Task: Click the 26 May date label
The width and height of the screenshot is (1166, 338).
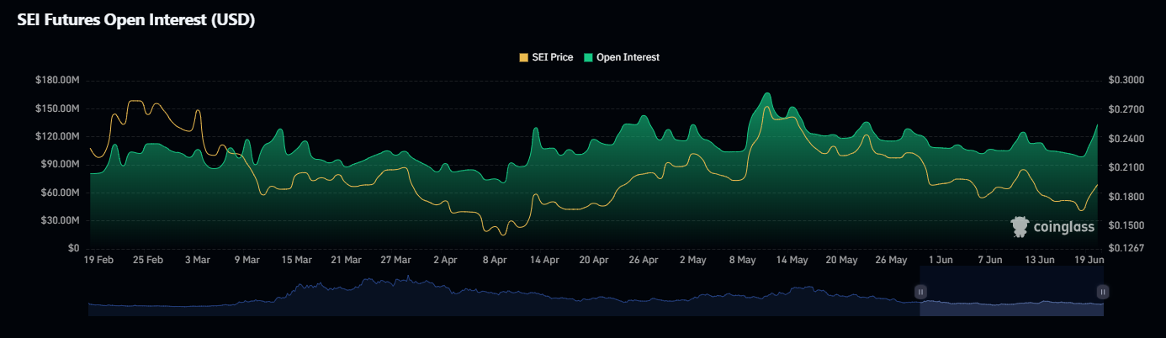Action: [891, 261]
